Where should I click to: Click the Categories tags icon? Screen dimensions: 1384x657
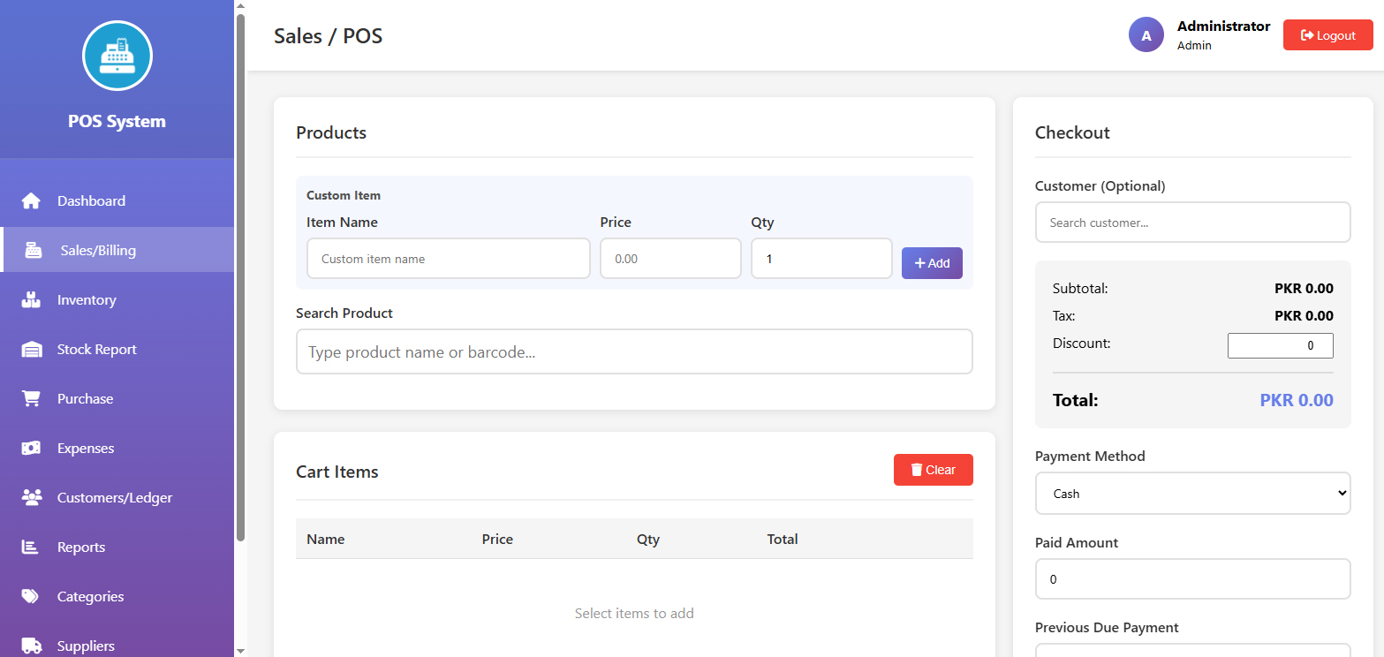[x=31, y=597]
